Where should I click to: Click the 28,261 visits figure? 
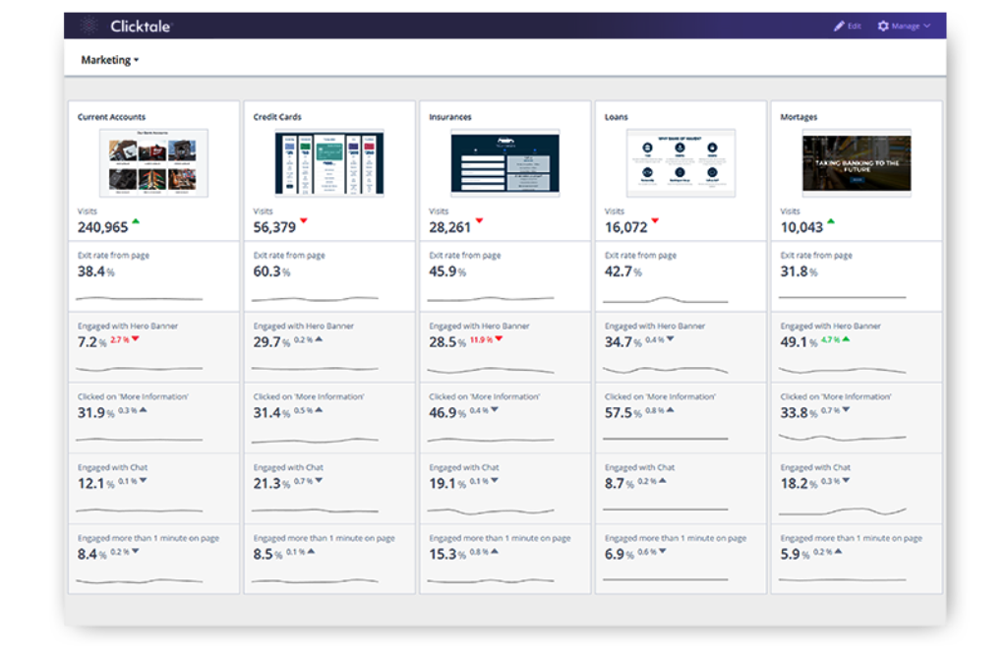pos(449,227)
